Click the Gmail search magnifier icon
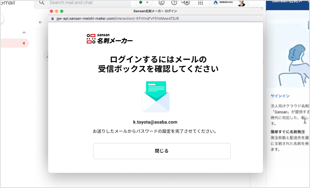This screenshot has width=310, height=188. coord(42,2)
